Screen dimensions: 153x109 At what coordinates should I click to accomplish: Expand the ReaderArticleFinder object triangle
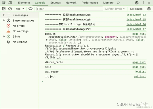click(47, 40)
